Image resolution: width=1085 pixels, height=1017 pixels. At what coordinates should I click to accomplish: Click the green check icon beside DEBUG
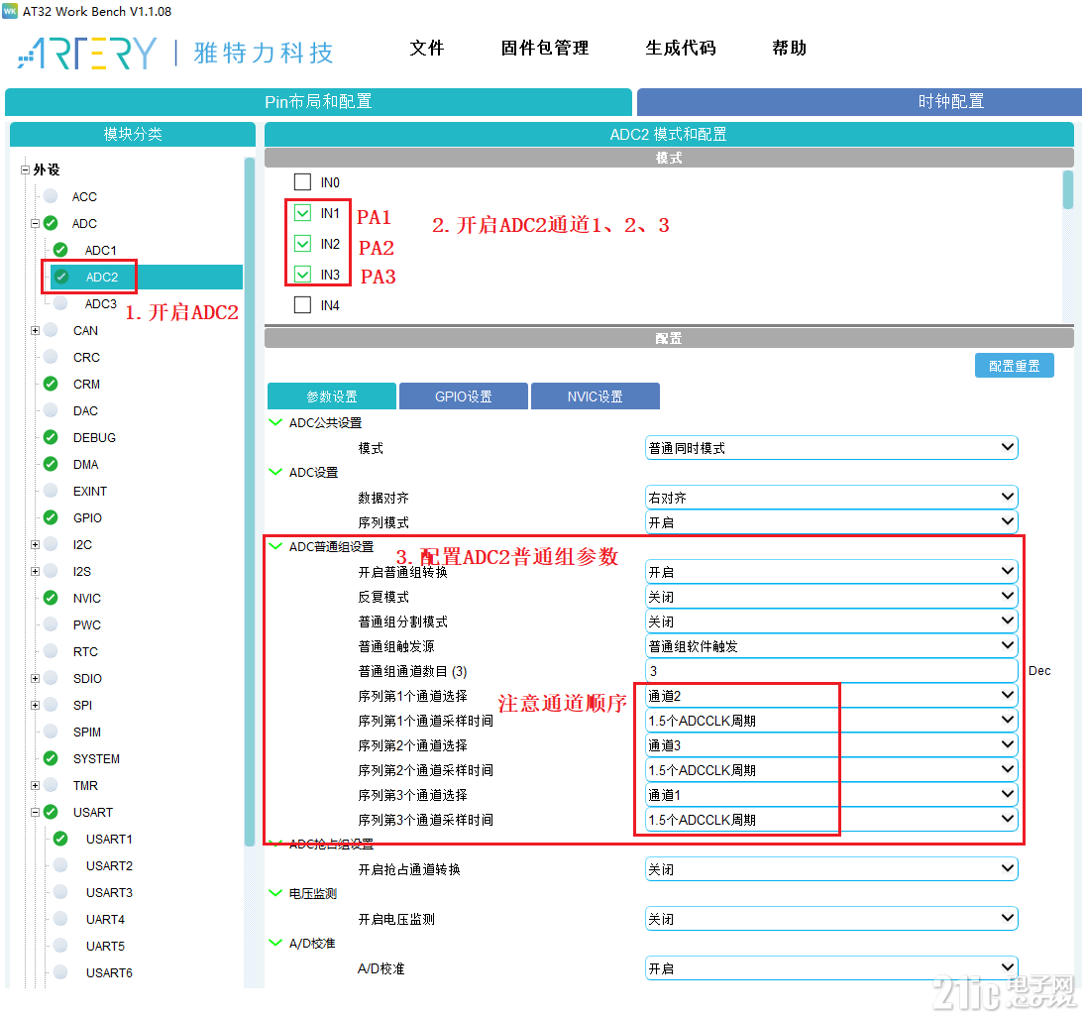coord(51,437)
